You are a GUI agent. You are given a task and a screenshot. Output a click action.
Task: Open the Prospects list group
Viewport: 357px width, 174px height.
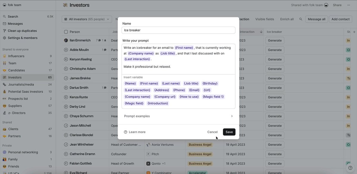pyautogui.click(x=27, y=99)
